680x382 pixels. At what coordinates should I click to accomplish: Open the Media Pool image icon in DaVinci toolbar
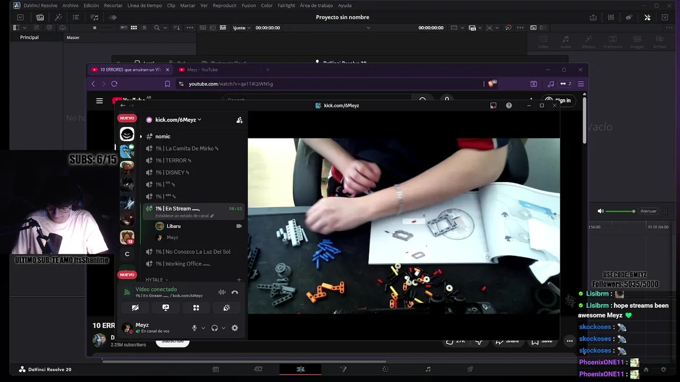point(40,17)
